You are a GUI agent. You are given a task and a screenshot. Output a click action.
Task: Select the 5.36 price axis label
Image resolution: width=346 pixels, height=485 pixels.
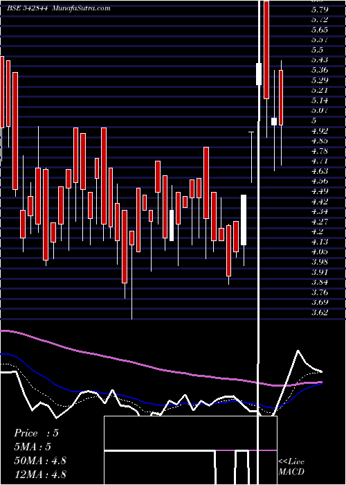(x=320, y=70)
